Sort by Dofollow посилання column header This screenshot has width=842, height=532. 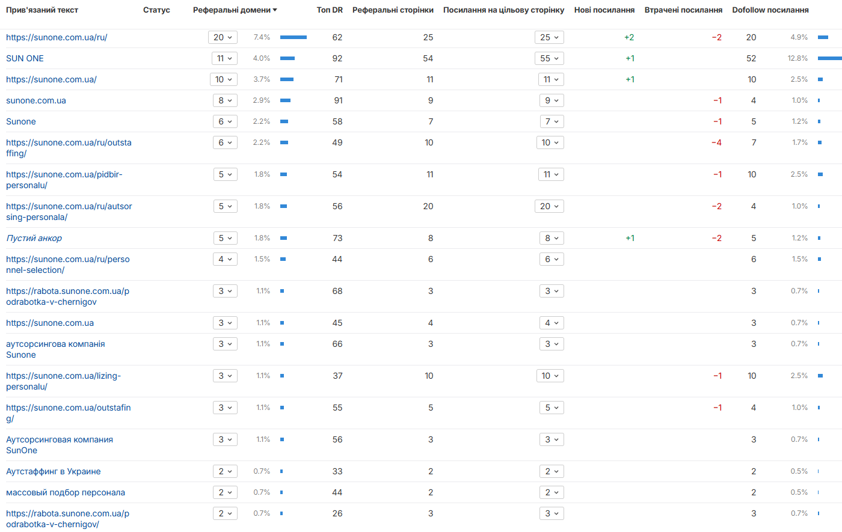point(770,10)
